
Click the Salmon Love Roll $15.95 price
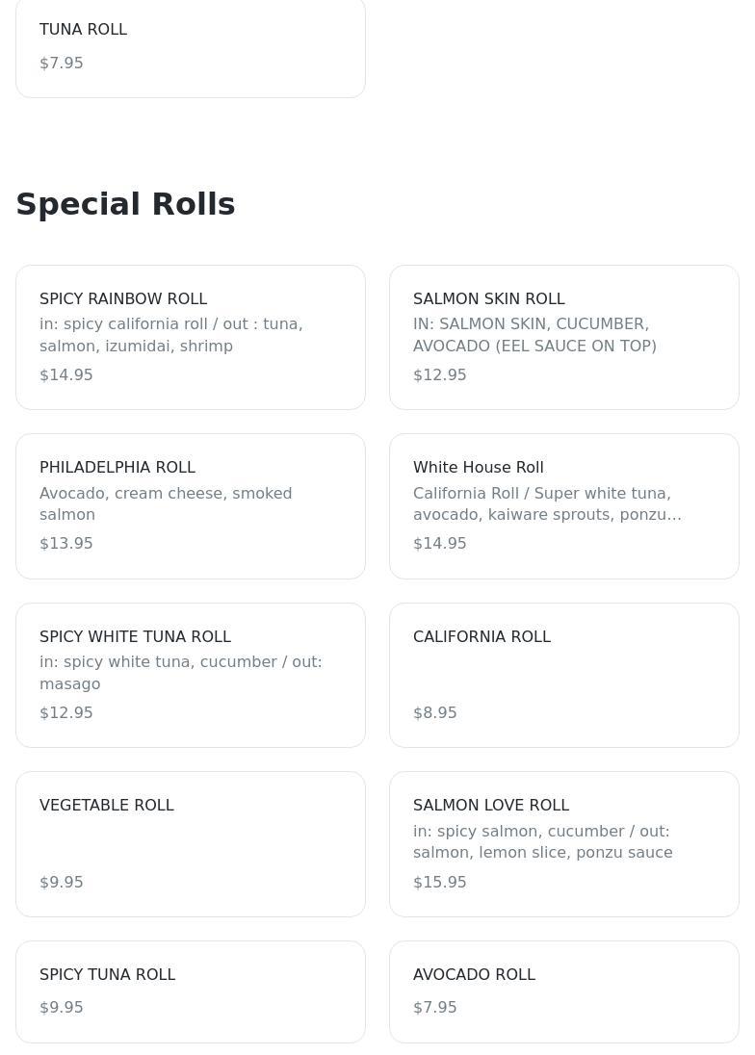[x=440, y=883]
